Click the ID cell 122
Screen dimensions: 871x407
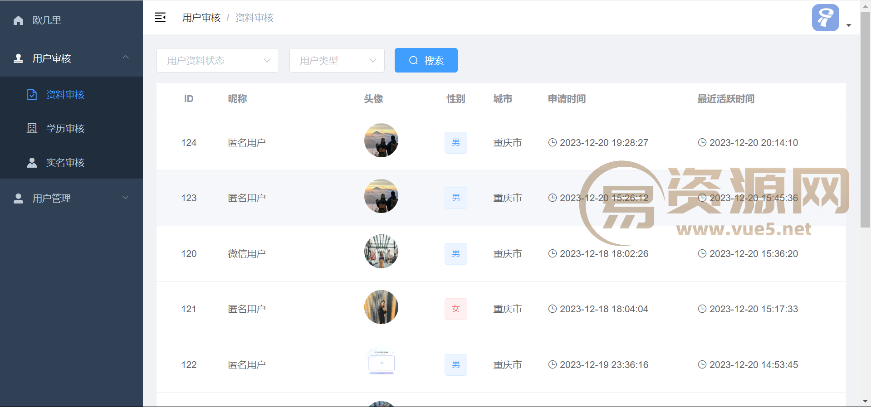click(x=189, y=365)
